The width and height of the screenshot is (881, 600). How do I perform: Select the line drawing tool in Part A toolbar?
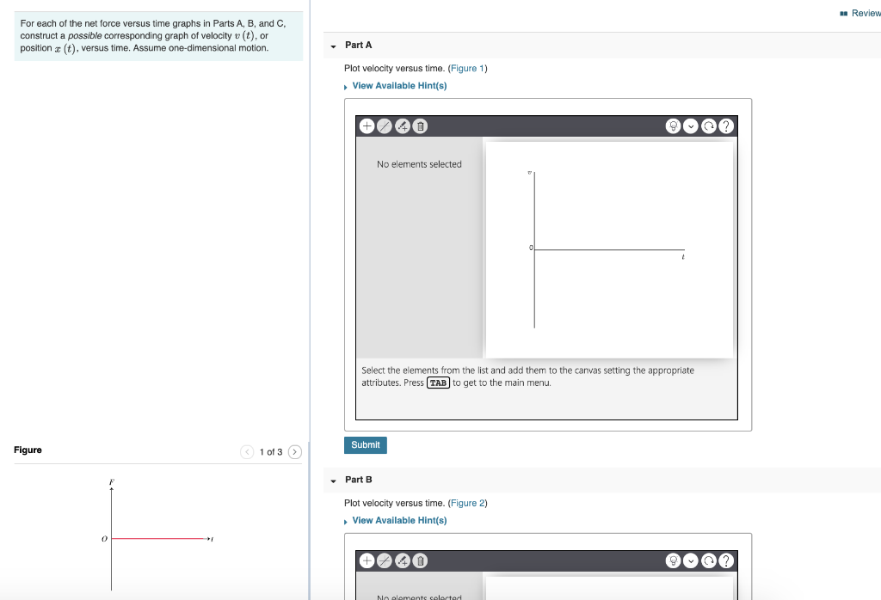click(x=385, y=126)
